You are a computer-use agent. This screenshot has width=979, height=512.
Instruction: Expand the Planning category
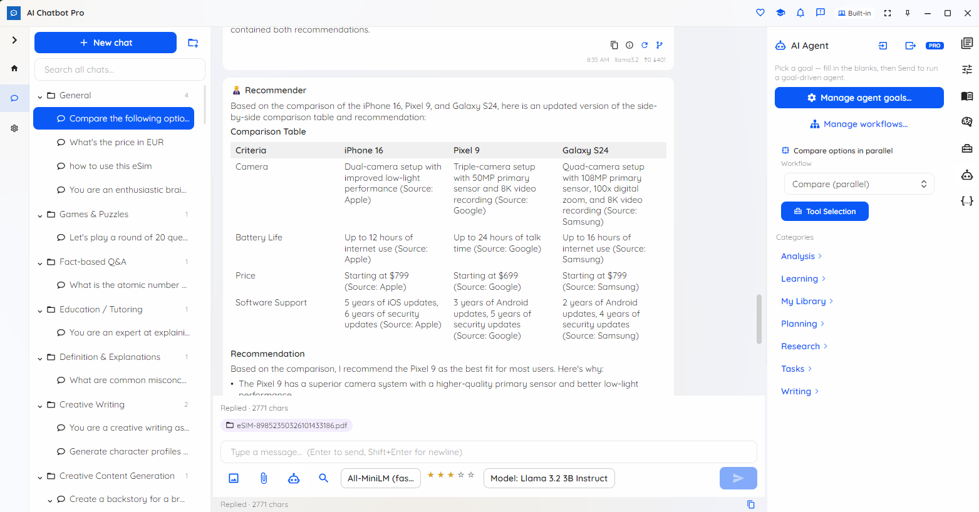[802, 324]
